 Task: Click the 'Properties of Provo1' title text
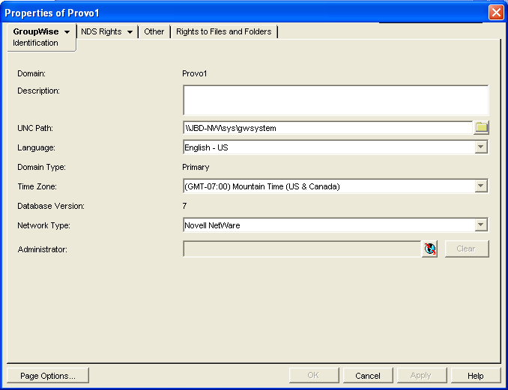point(52,13)
